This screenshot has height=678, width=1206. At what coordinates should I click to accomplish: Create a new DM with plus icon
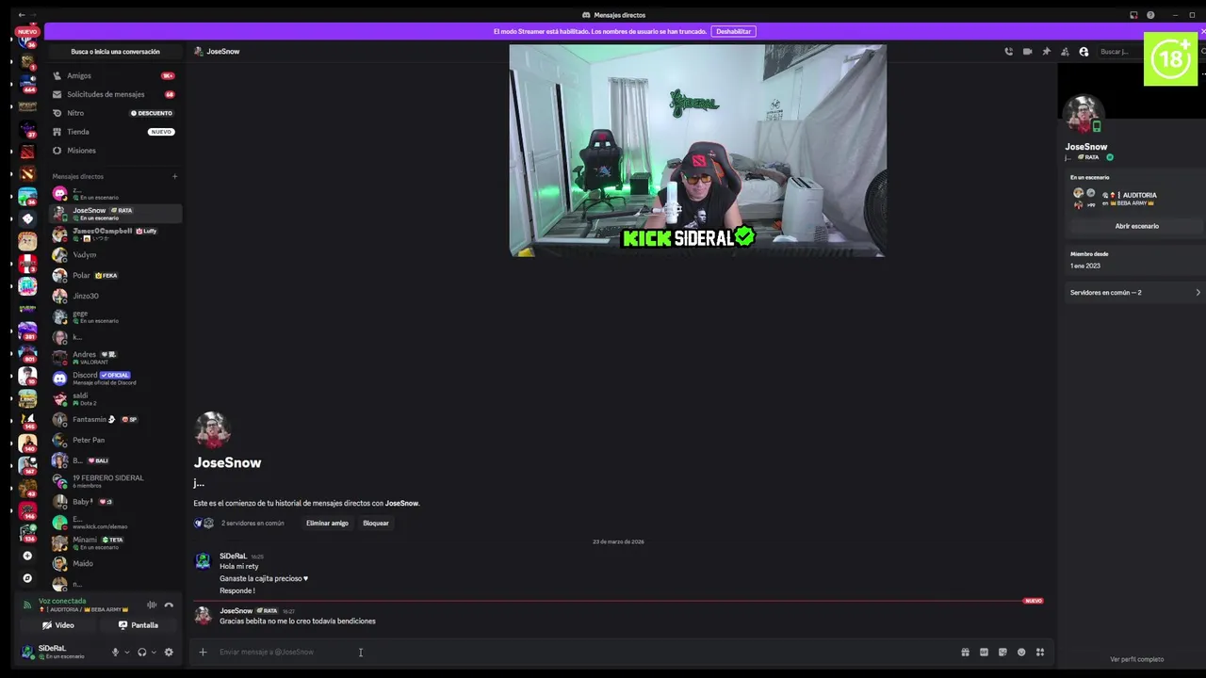(x=174, y=176)
